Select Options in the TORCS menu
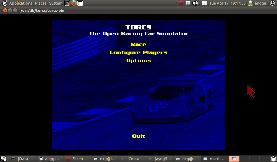The width and height of the screenshot is (277, 162). [138, 60]
